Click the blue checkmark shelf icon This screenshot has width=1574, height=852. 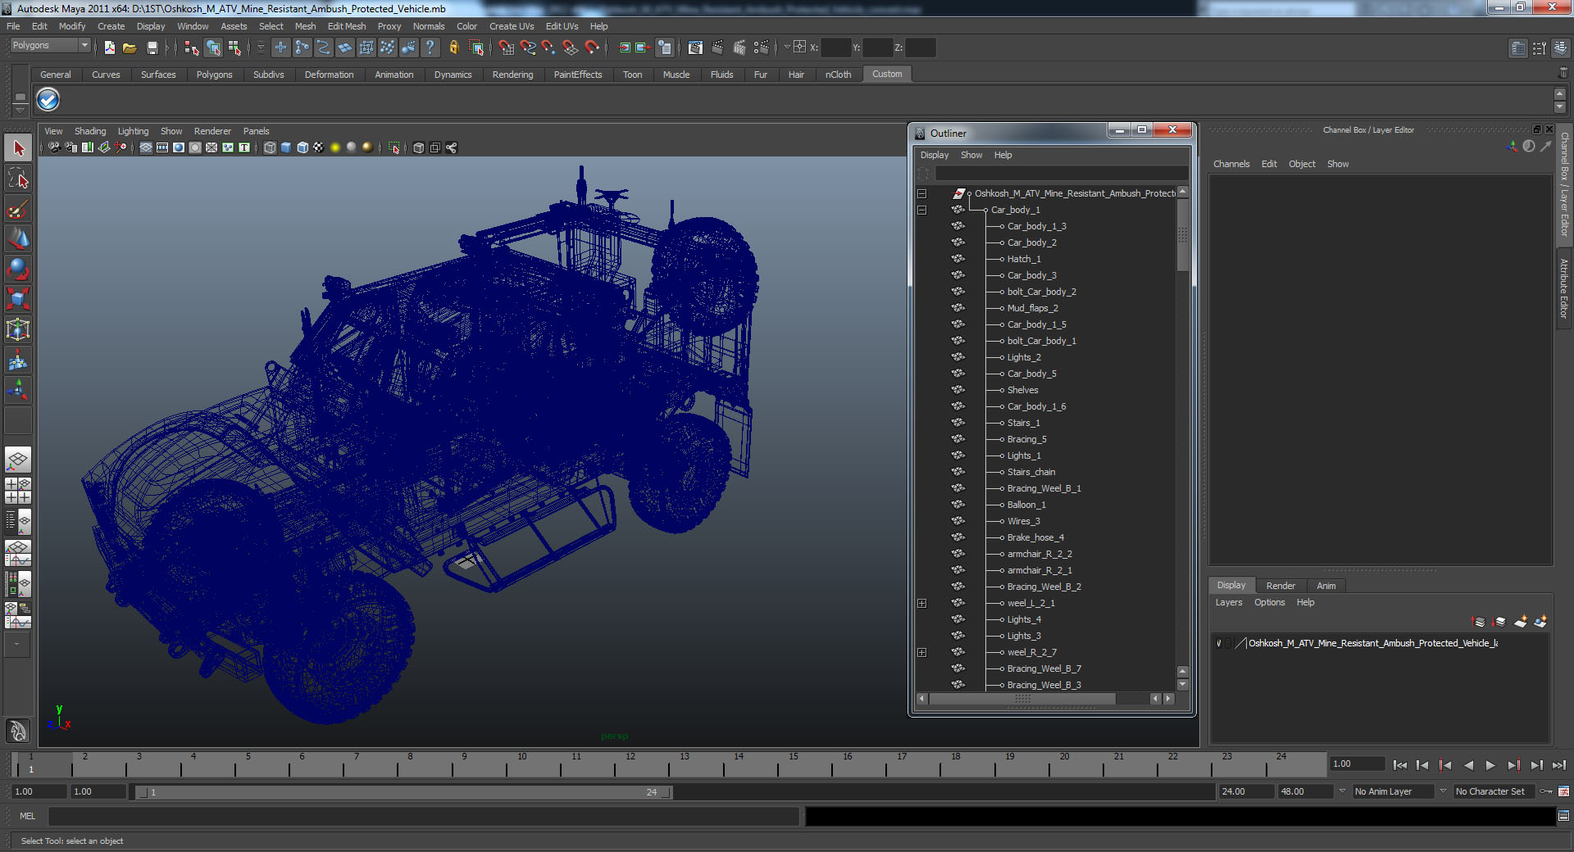click(48, 100)
